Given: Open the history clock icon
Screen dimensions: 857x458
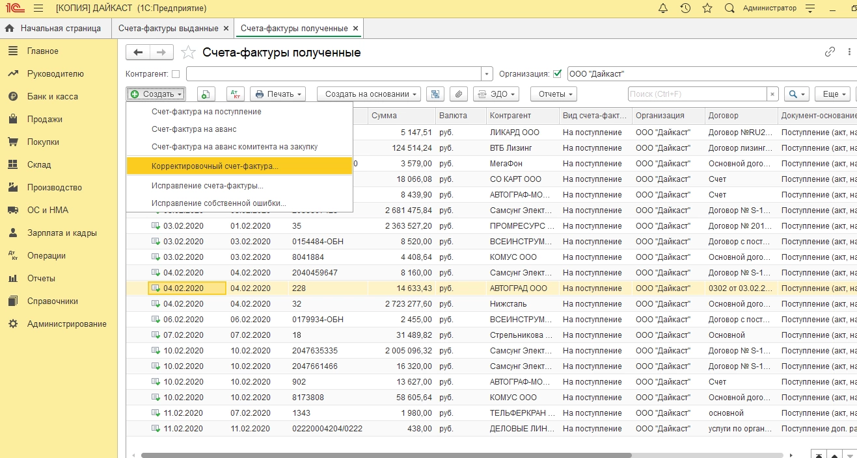Looking at the screenshot, I should 685,8.
